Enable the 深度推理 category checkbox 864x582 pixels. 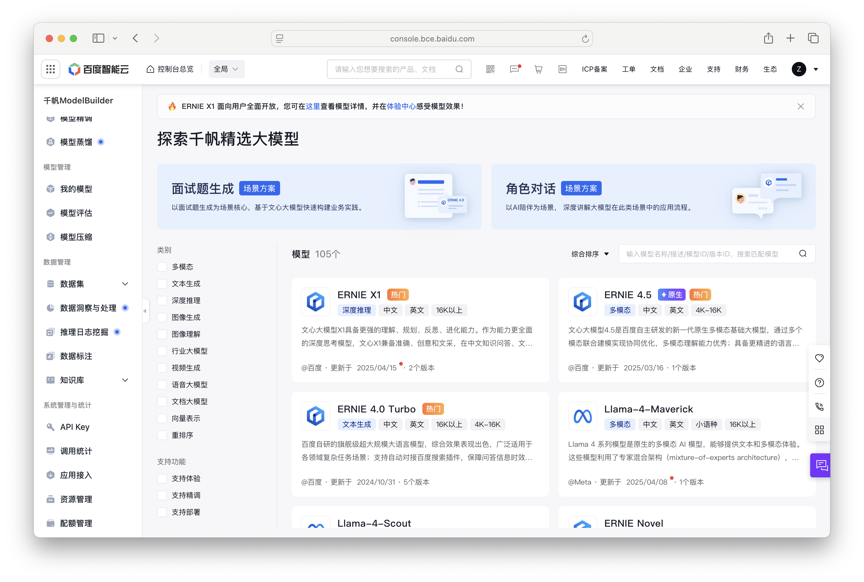click(x=162, y=300)
